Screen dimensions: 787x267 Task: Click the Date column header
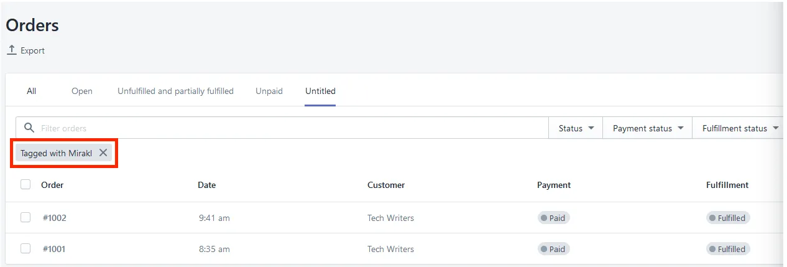pyautogui.click(x=207, y=185)
